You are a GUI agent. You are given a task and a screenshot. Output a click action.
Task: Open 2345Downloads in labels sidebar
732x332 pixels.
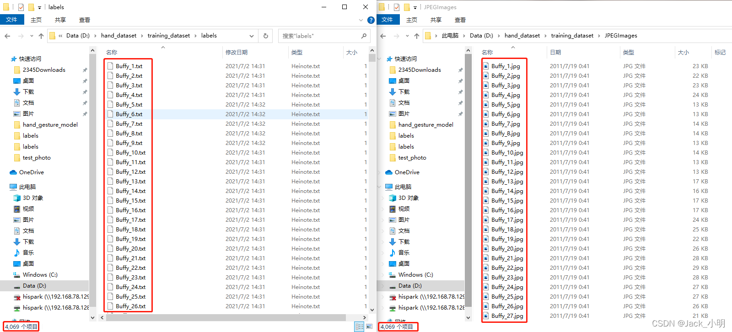click(44, 70)
